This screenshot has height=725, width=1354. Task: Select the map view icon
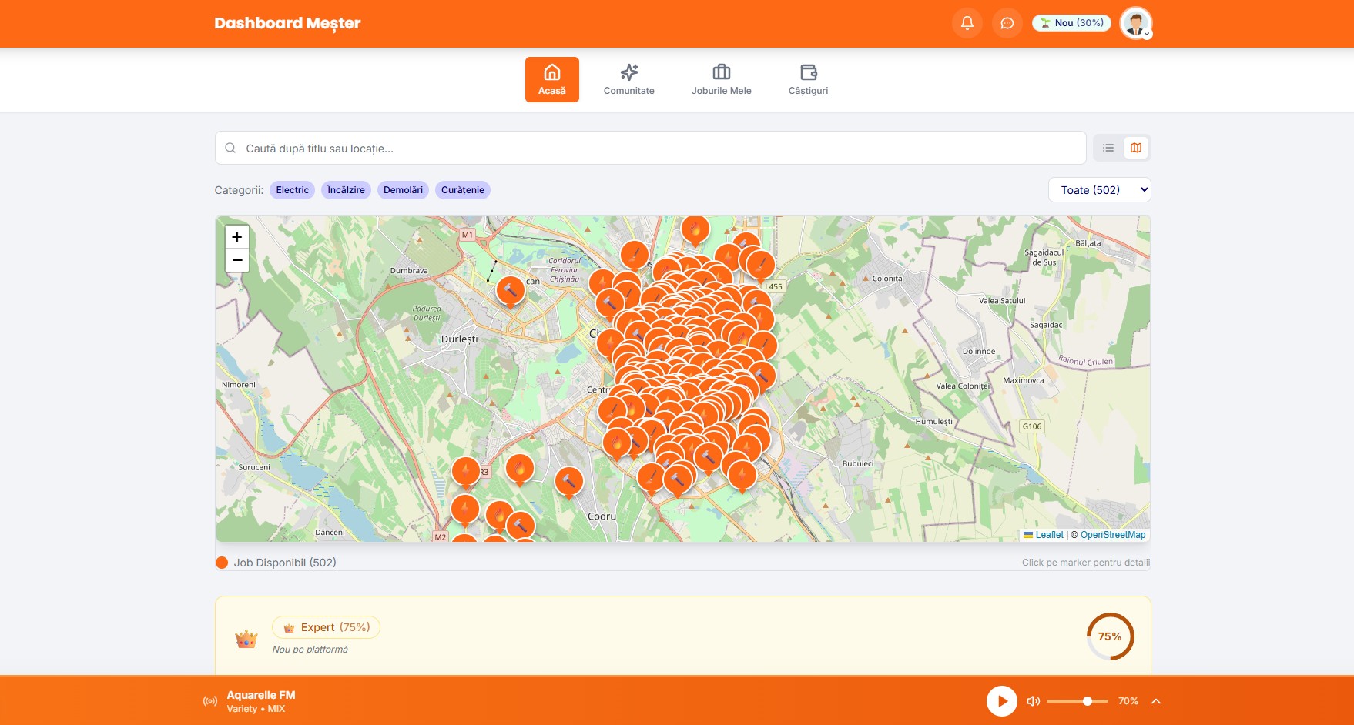(1136, 147)
